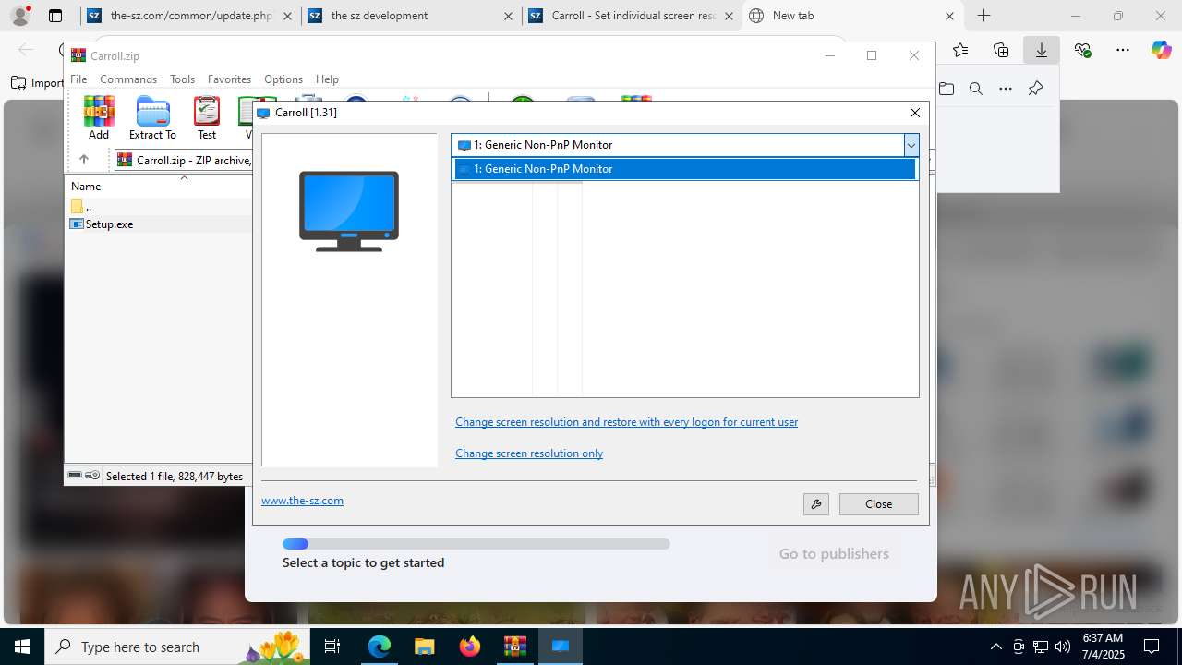Screen dimensions: 1182x665
Task: Open WinRAR Help menu
Action: [327, 79]
